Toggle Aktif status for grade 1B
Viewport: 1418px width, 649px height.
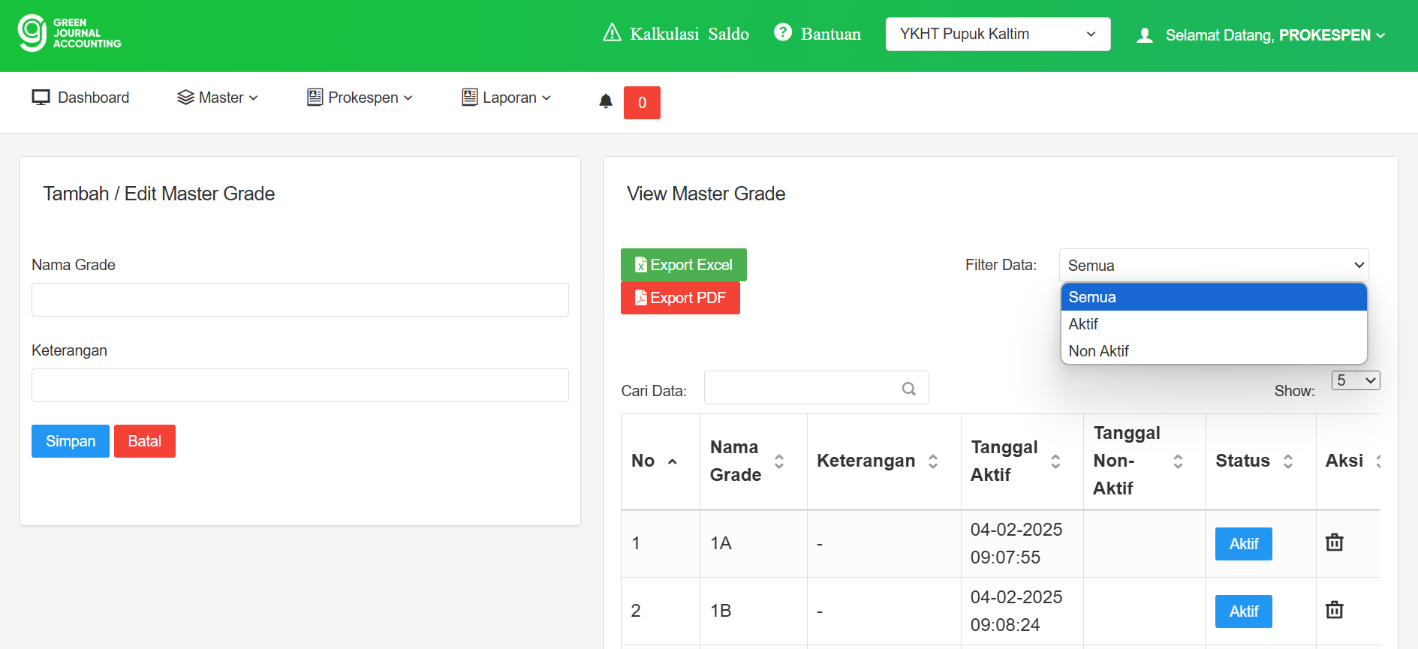click(x=1243, y=611)
